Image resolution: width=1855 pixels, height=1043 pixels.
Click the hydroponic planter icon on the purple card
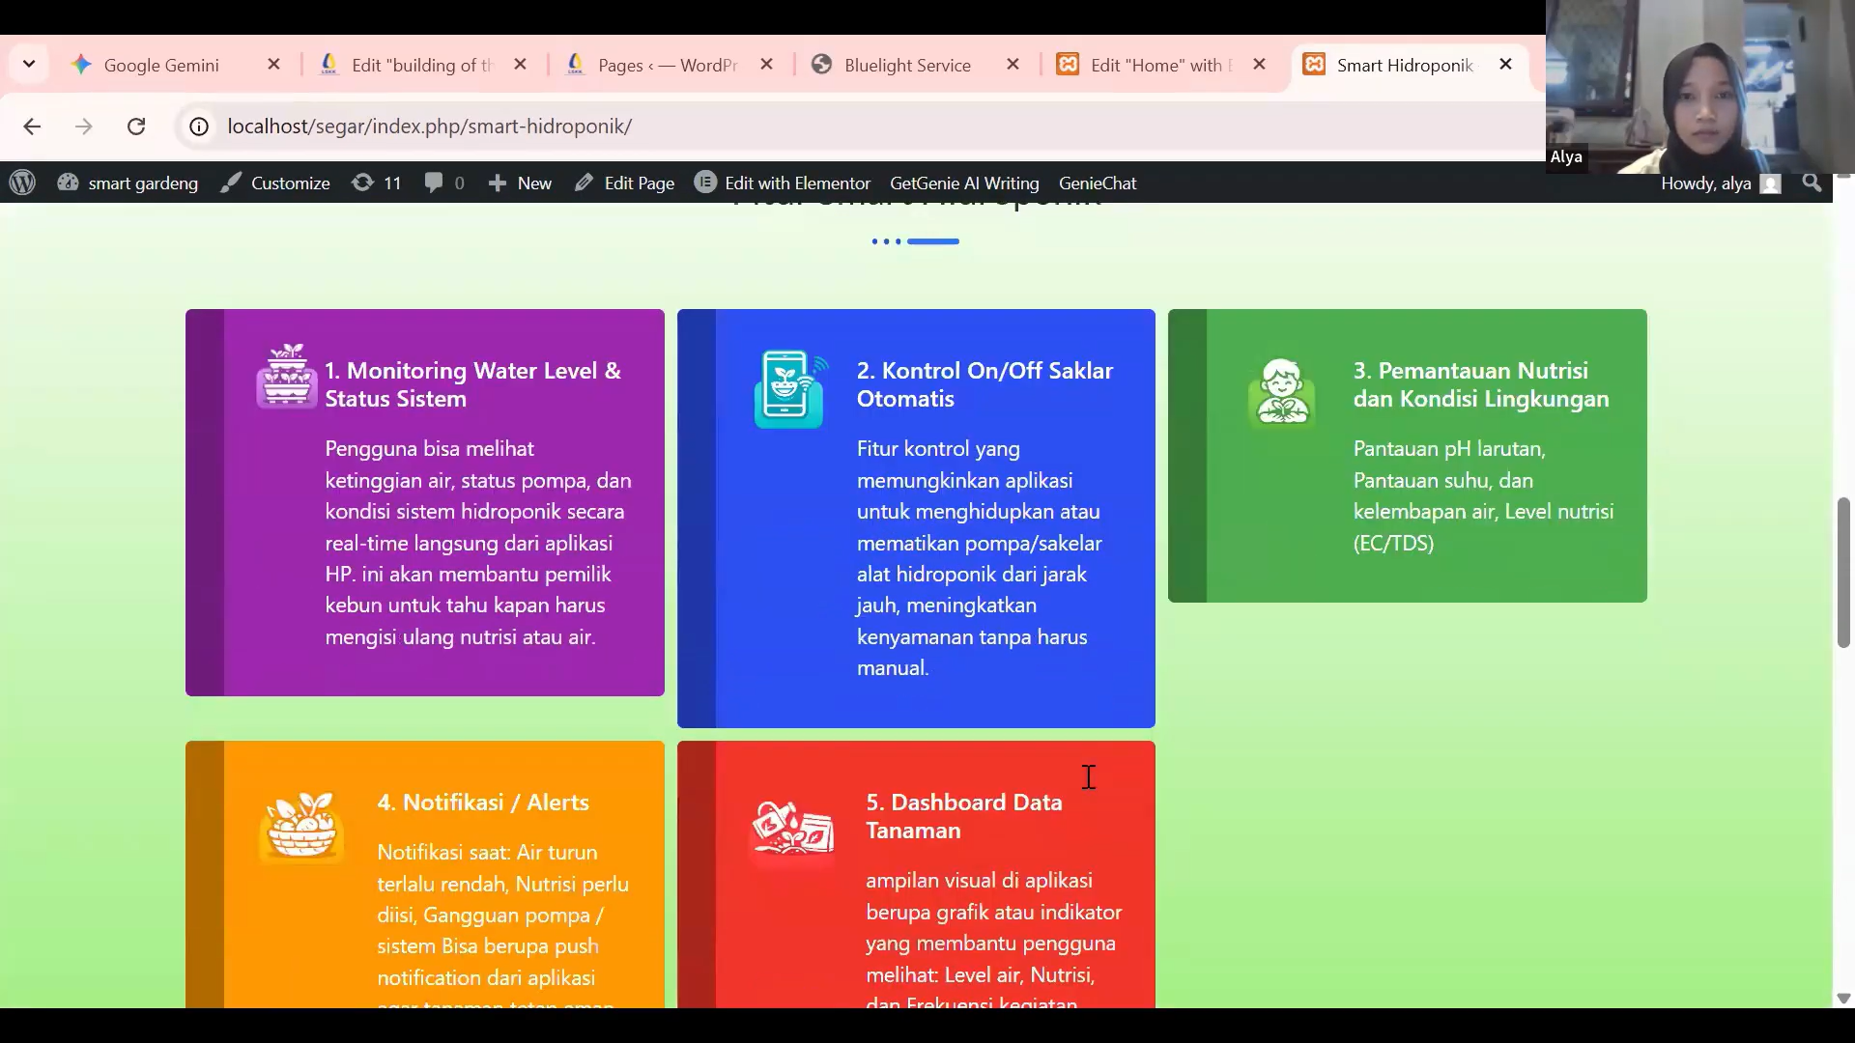coord(286,377)
